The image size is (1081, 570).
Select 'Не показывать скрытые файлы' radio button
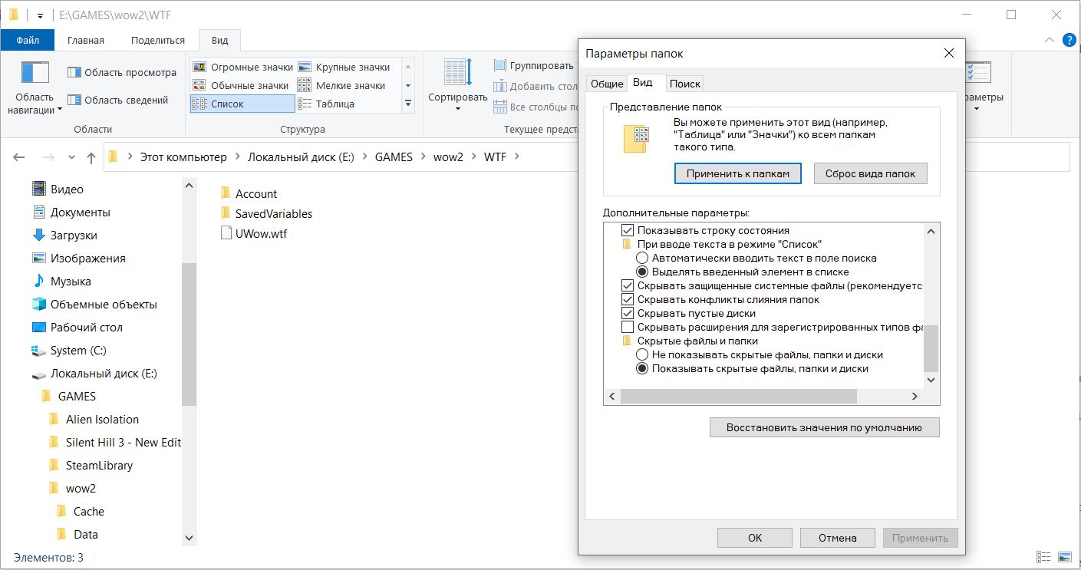click(x=642, y=355)
